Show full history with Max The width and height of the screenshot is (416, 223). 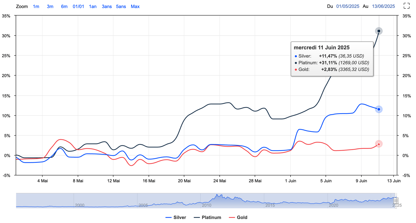(135, 6)
